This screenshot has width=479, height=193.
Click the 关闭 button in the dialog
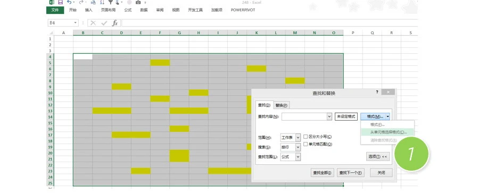pos(381,173)
